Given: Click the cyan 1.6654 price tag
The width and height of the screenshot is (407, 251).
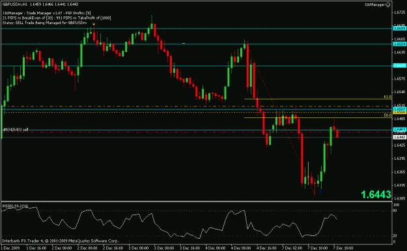Looking at the screenshot, I should tap(400, 44).
